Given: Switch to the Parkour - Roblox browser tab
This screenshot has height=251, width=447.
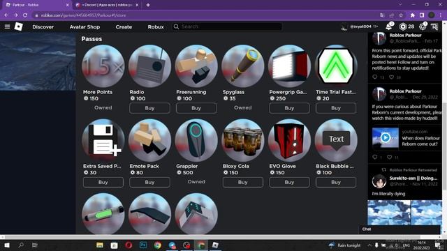Looking at the screenshot, I should point(36,5).
